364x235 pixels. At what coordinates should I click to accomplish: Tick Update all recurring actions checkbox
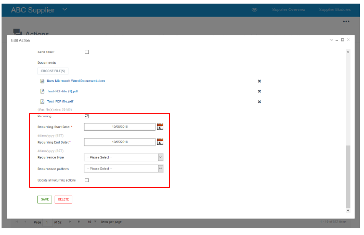pyautogui.click(x=87, y=180)
